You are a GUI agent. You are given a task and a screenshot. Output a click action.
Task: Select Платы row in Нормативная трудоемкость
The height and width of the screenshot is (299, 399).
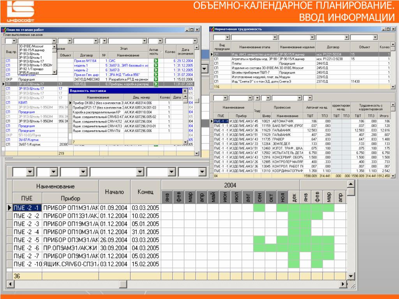301,63
